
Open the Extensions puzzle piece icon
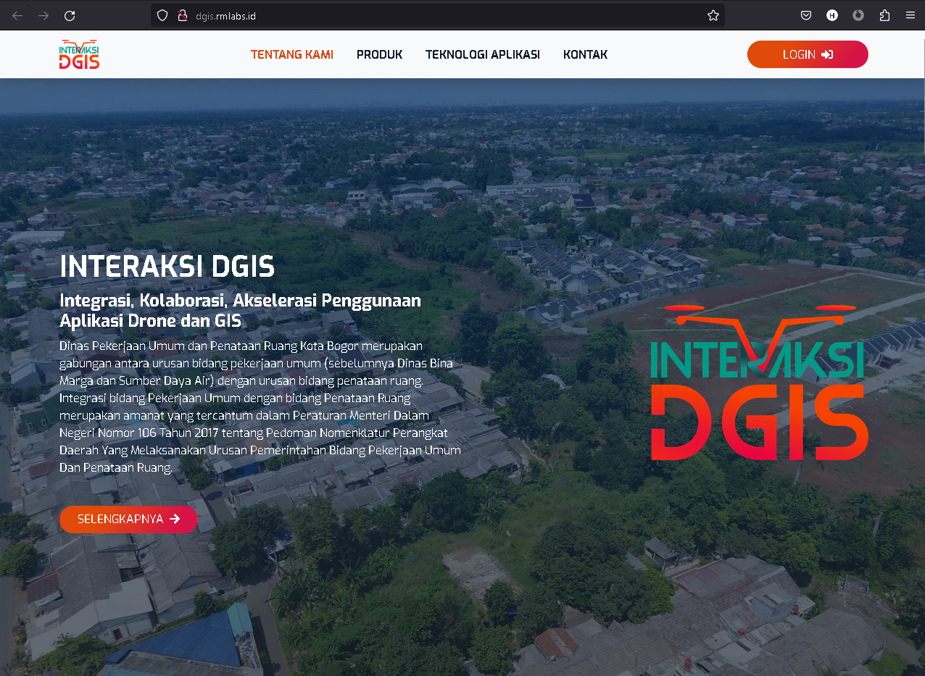point(884,15)
